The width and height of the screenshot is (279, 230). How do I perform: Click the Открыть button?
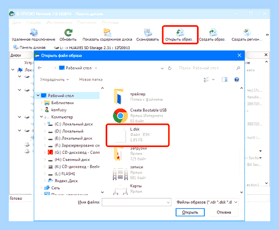[190, 212]
